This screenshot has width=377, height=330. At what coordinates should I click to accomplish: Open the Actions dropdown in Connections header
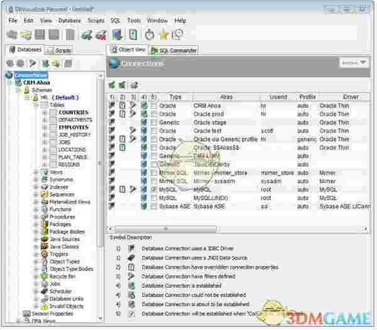tap(353, 63)
